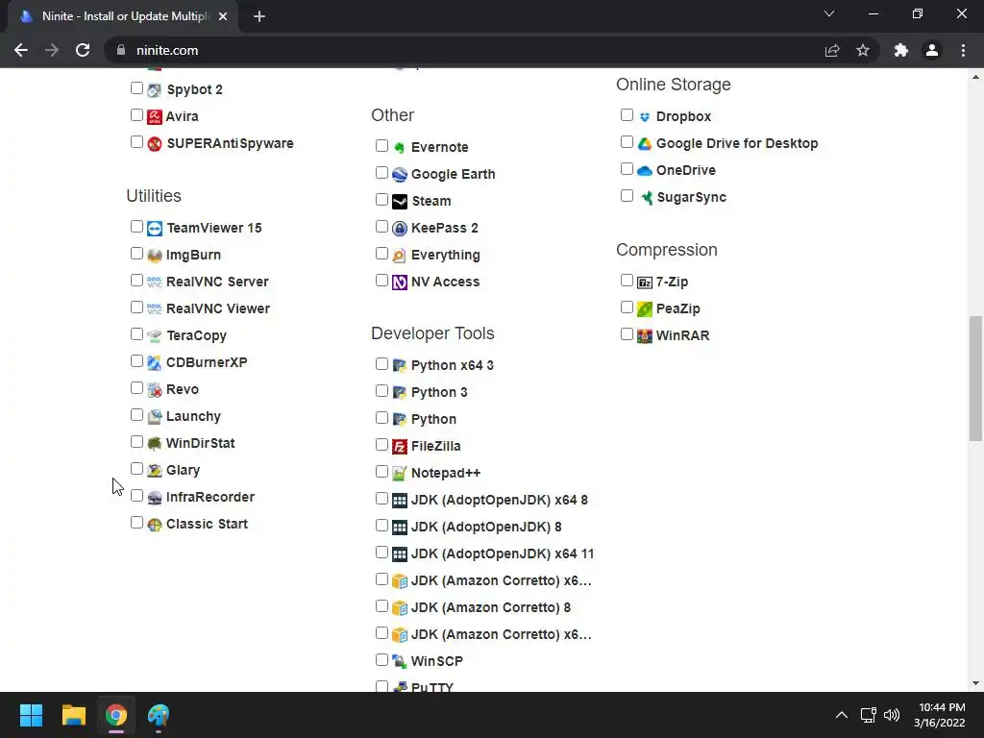Click the Steam icon

point(400,202)
